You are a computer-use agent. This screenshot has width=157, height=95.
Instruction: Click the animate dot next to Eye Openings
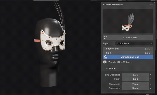151,75
